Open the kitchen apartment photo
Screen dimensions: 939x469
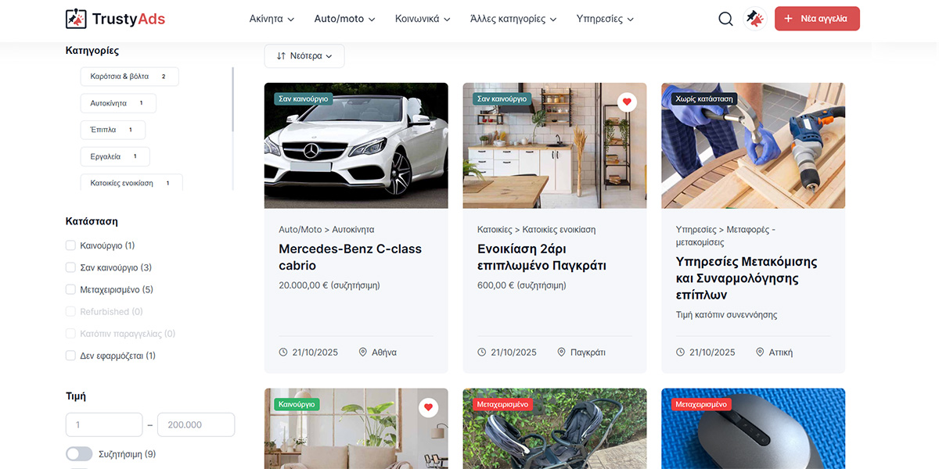coord(555,145)
